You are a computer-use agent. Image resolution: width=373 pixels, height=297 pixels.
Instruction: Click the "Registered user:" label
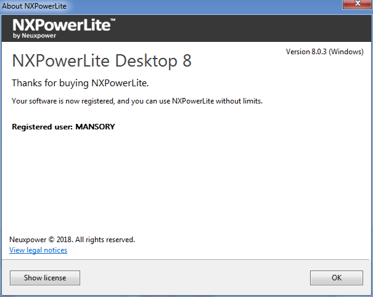(42, 127)
